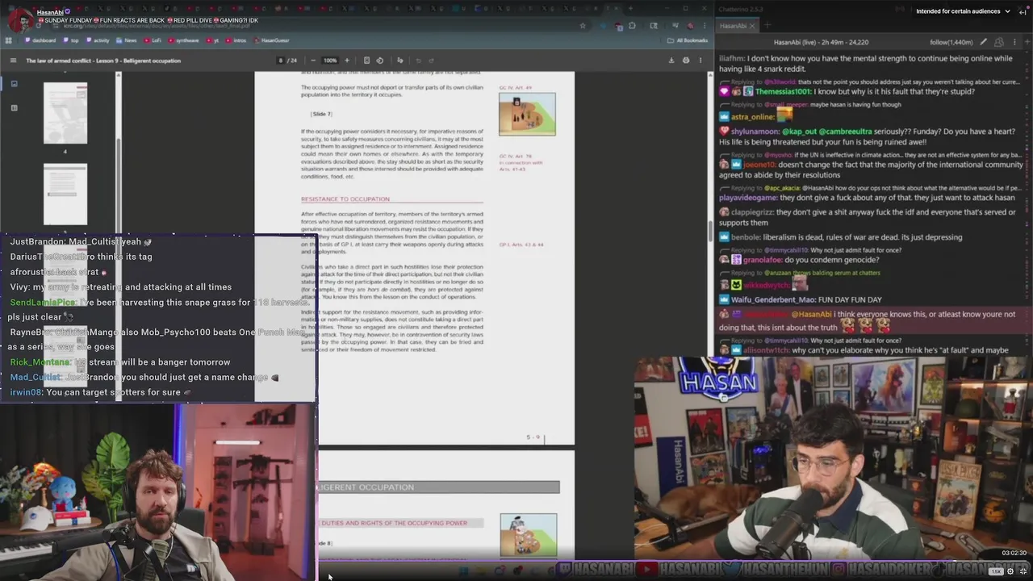Click the follow(1,440m) mode label
1033x581 pixels.
pyautogui.click(x=951, y=42)
